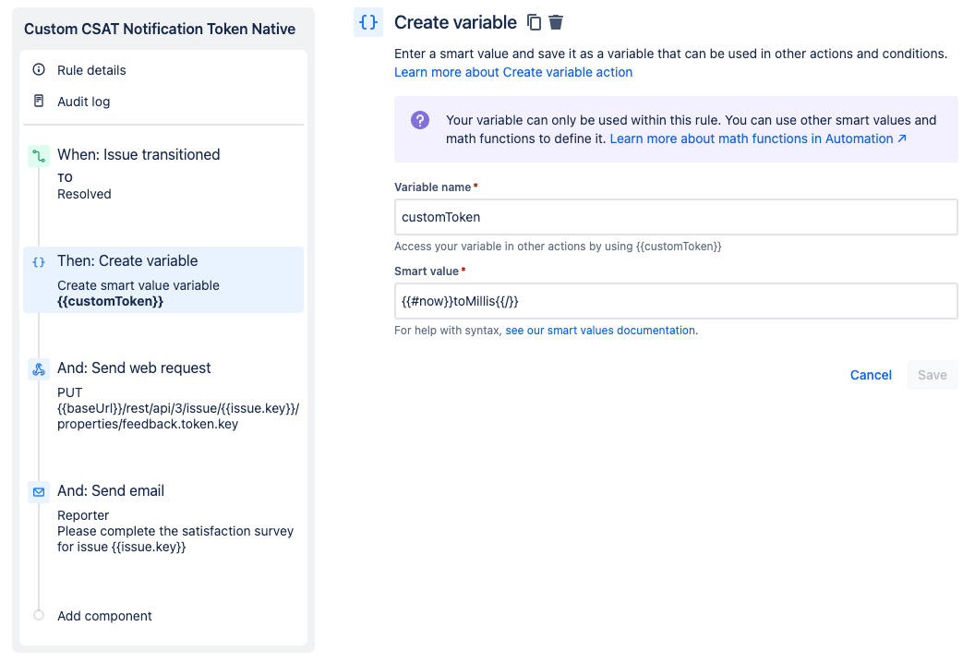Image resolution: width=975 pixels, height=663 pixels.
Task: Click Add component at the bottom of the rule
Action: click(104, 616)
